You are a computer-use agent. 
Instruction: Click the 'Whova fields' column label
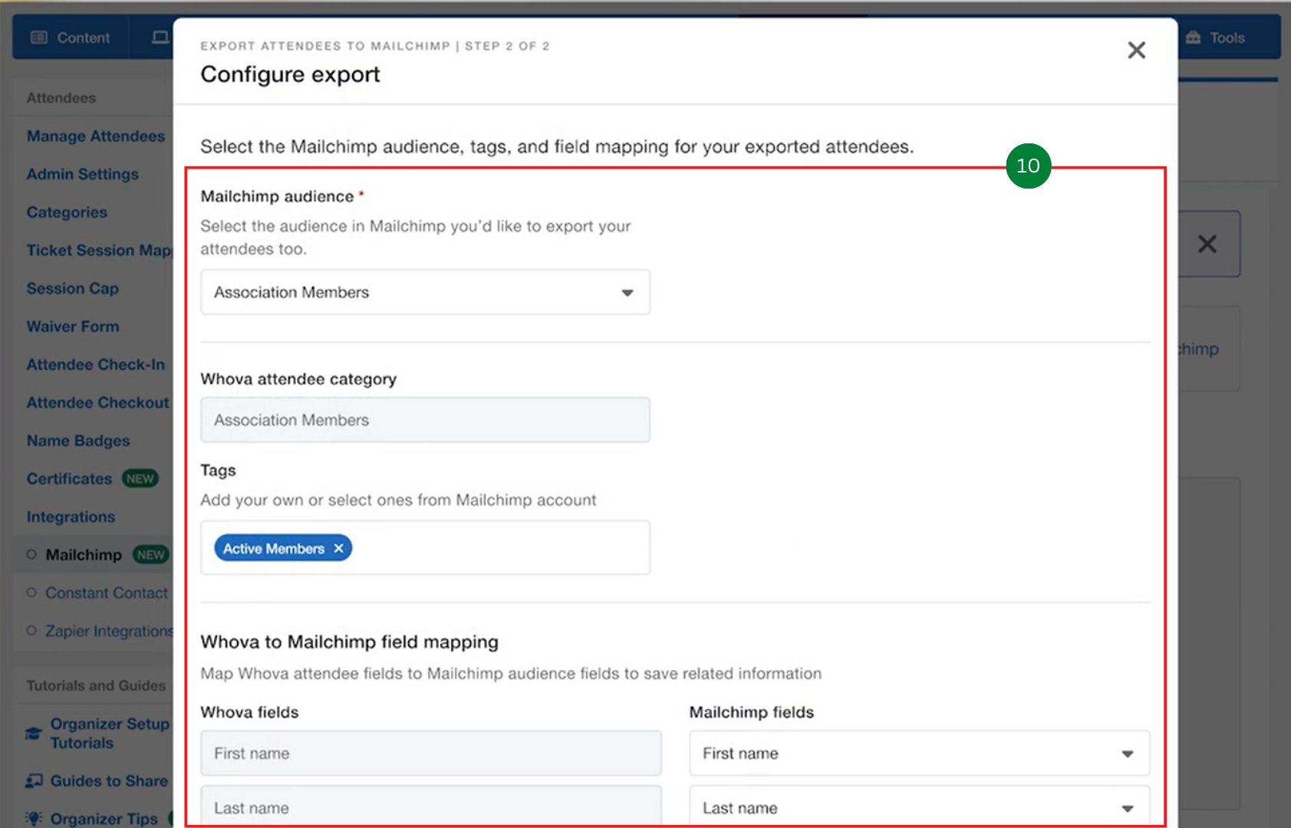click(x=249, y=712)
